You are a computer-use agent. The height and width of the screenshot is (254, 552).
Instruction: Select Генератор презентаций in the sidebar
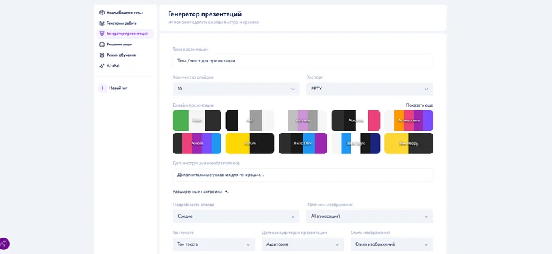(x=125, y=34)
